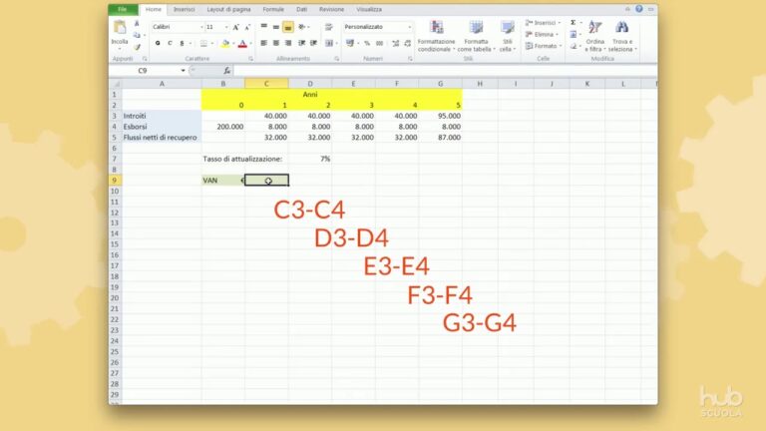Click the decrease decimal icon
The height and width of the screenshot is (431, 766).
coord(408,44)
